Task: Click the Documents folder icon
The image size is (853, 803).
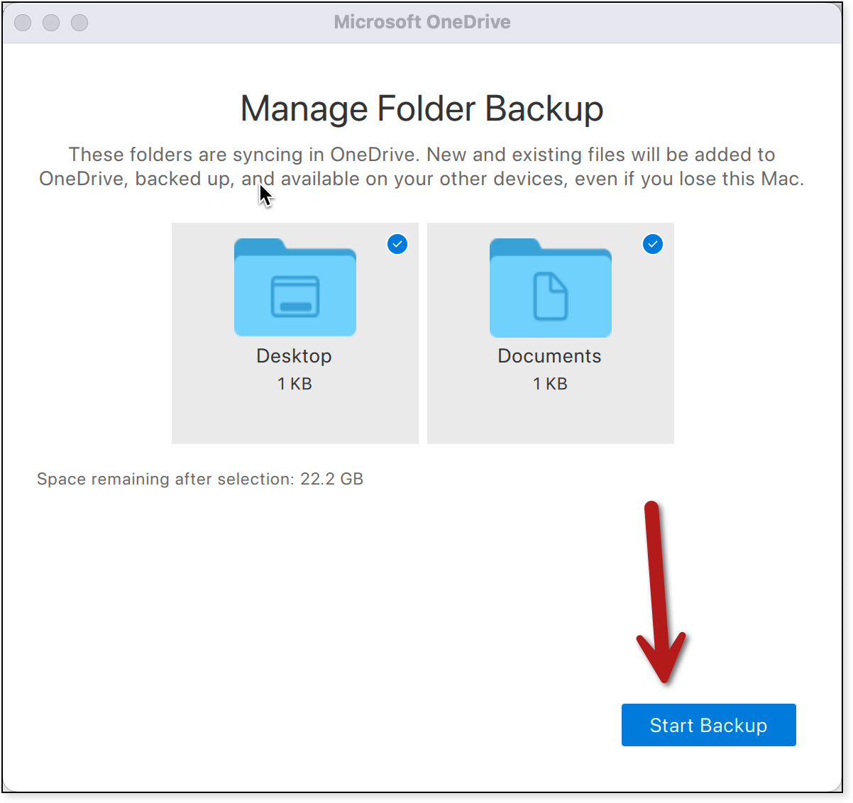Action: tap(550, 288)
